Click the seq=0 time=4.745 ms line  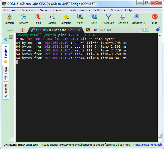pyautogui.click(x=71, y=43)
